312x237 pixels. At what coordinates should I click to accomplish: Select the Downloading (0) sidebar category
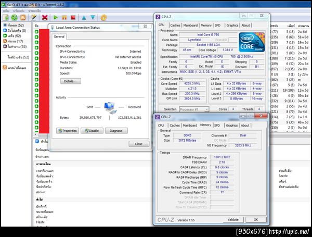(x=15, y=31)
